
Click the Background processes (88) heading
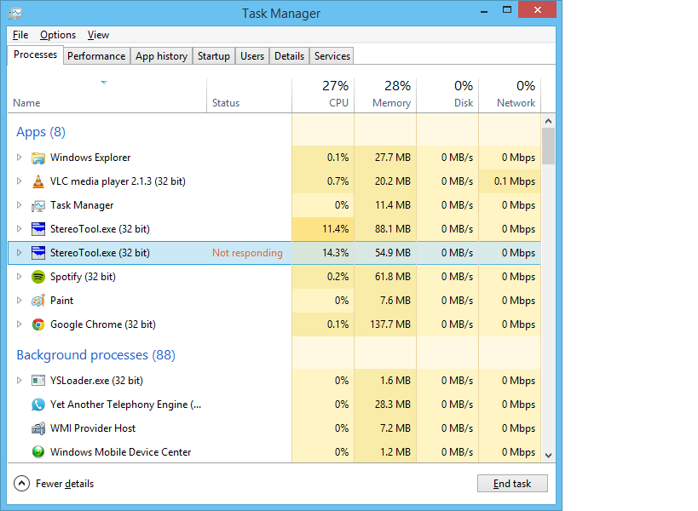[x=95, y=355]
